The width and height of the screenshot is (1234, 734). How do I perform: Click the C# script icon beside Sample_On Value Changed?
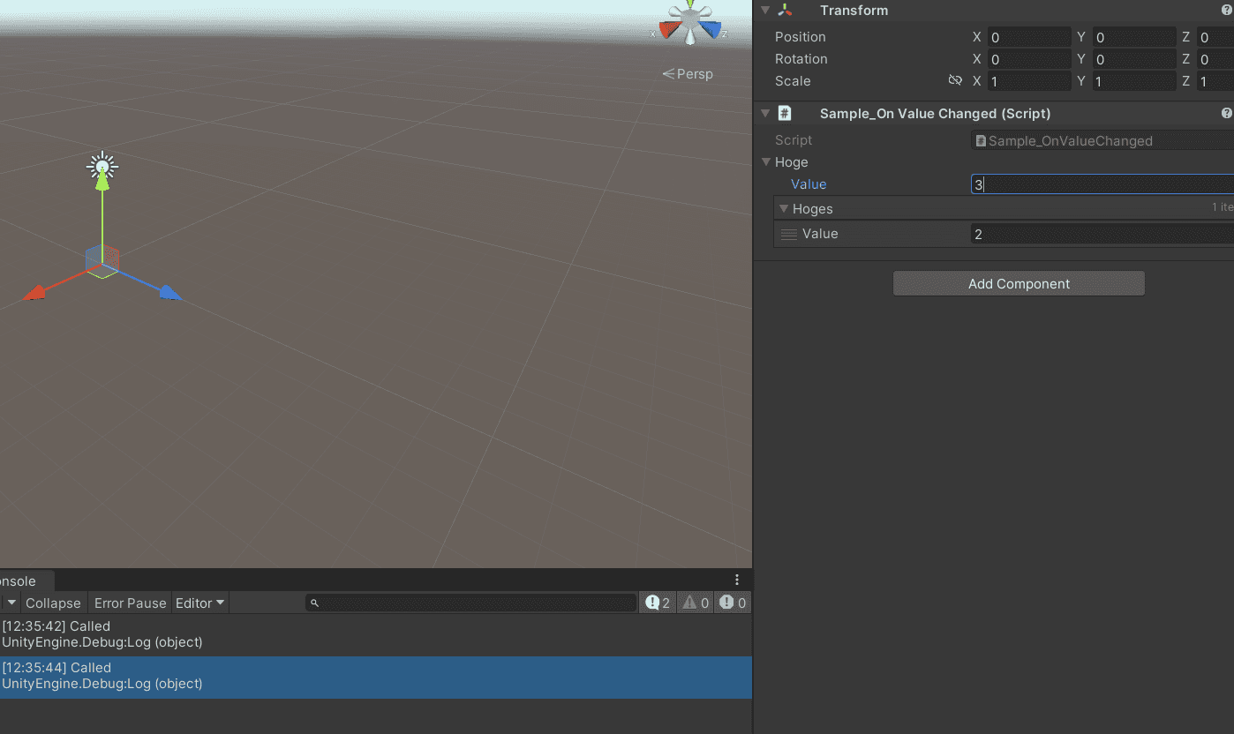click(785, 114)
